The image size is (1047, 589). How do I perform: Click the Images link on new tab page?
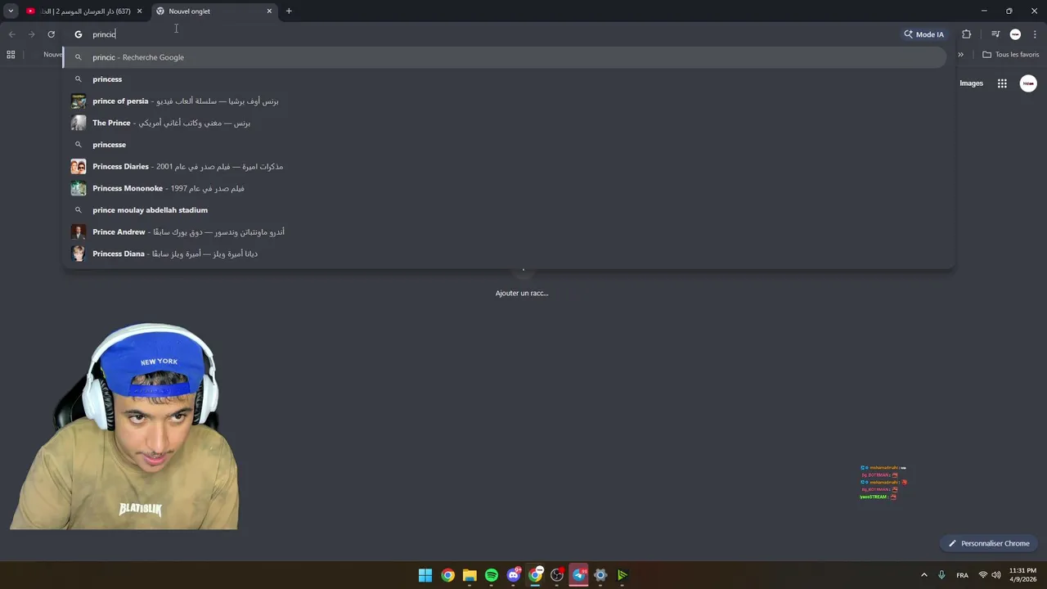[x=971, y=83]
